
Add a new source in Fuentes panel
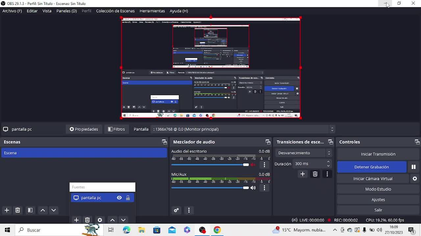[76, 220]
